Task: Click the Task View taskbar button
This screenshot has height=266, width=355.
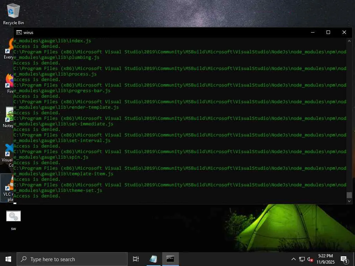Action: point(136,259)
